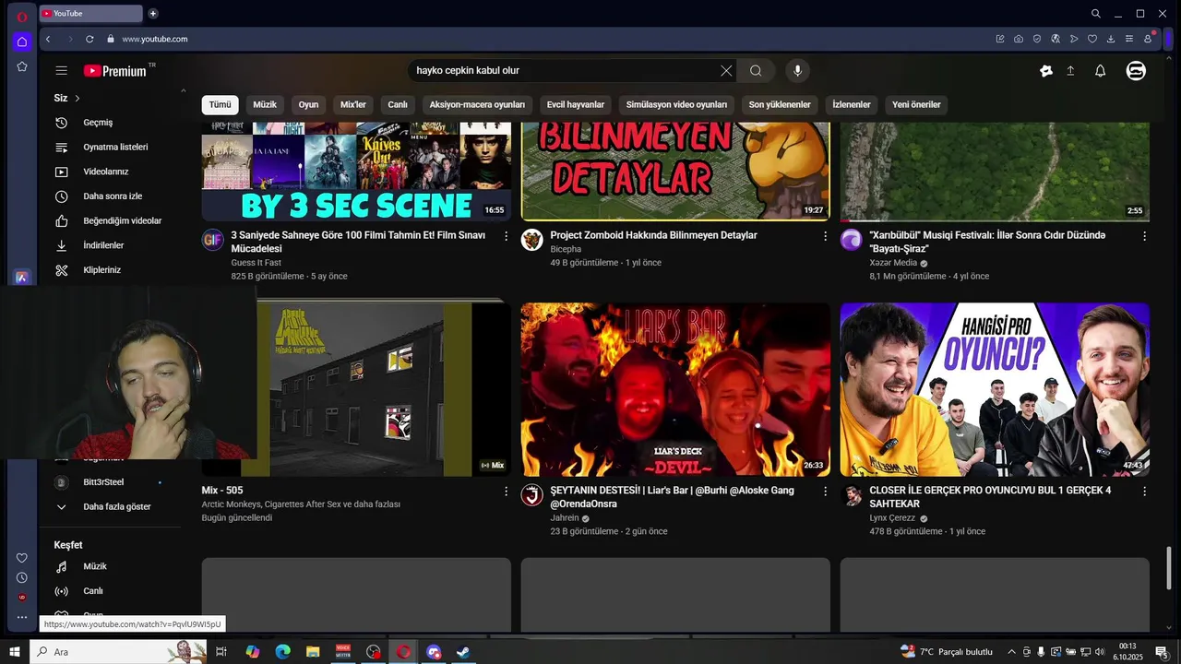Select Son yüklenenler filter chip
Viewport: 1181px width, 664px height.
click(780, 105)
